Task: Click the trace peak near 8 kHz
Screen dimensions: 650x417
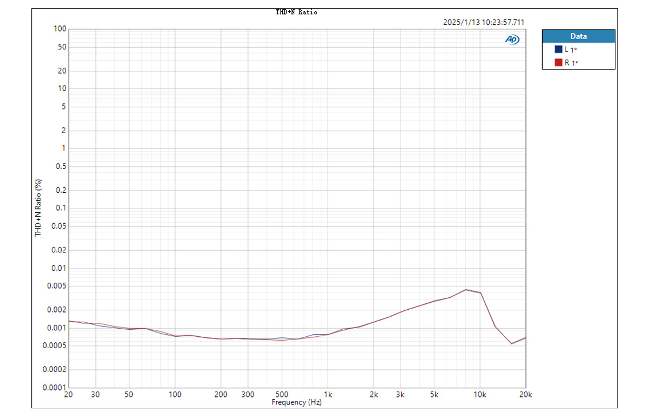Action: pos(466,290)
